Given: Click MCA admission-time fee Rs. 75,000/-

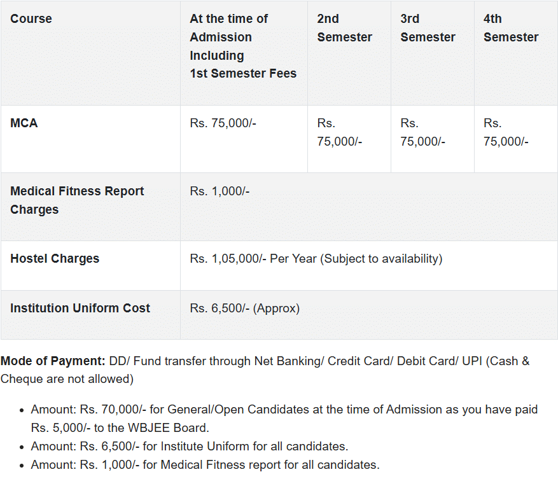Looking at the screenshot, I should pos(223,123).
